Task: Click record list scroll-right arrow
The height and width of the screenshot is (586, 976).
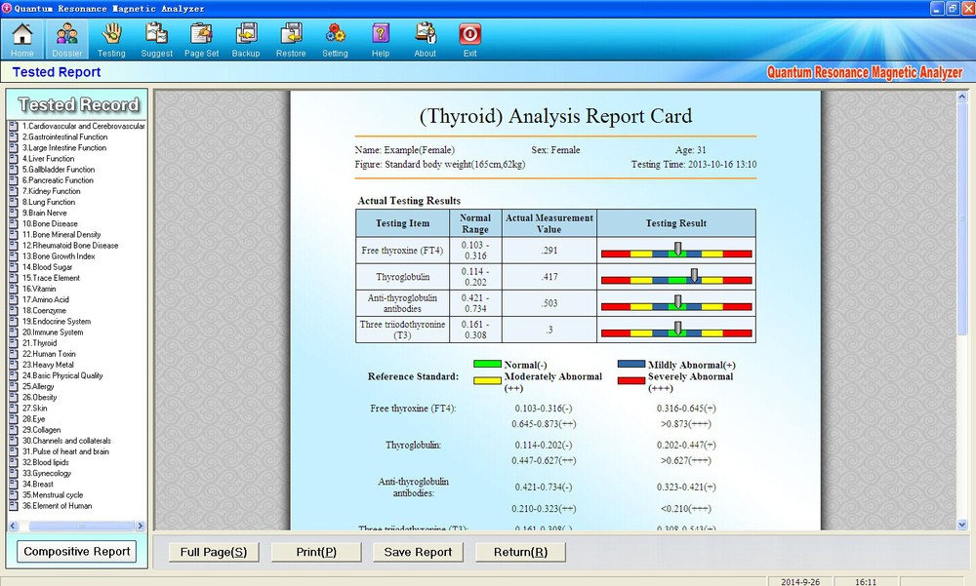Action: (x=140, y=527)
